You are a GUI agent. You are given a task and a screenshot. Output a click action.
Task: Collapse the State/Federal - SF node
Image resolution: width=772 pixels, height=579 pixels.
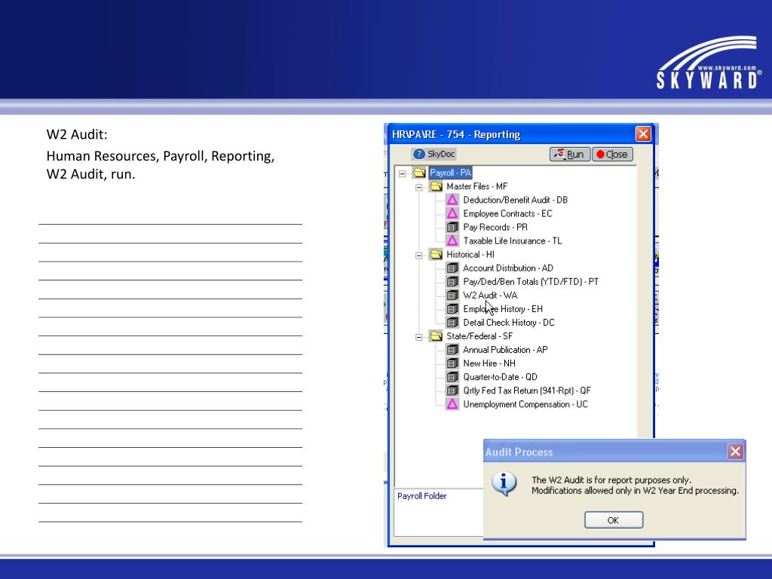419,337
